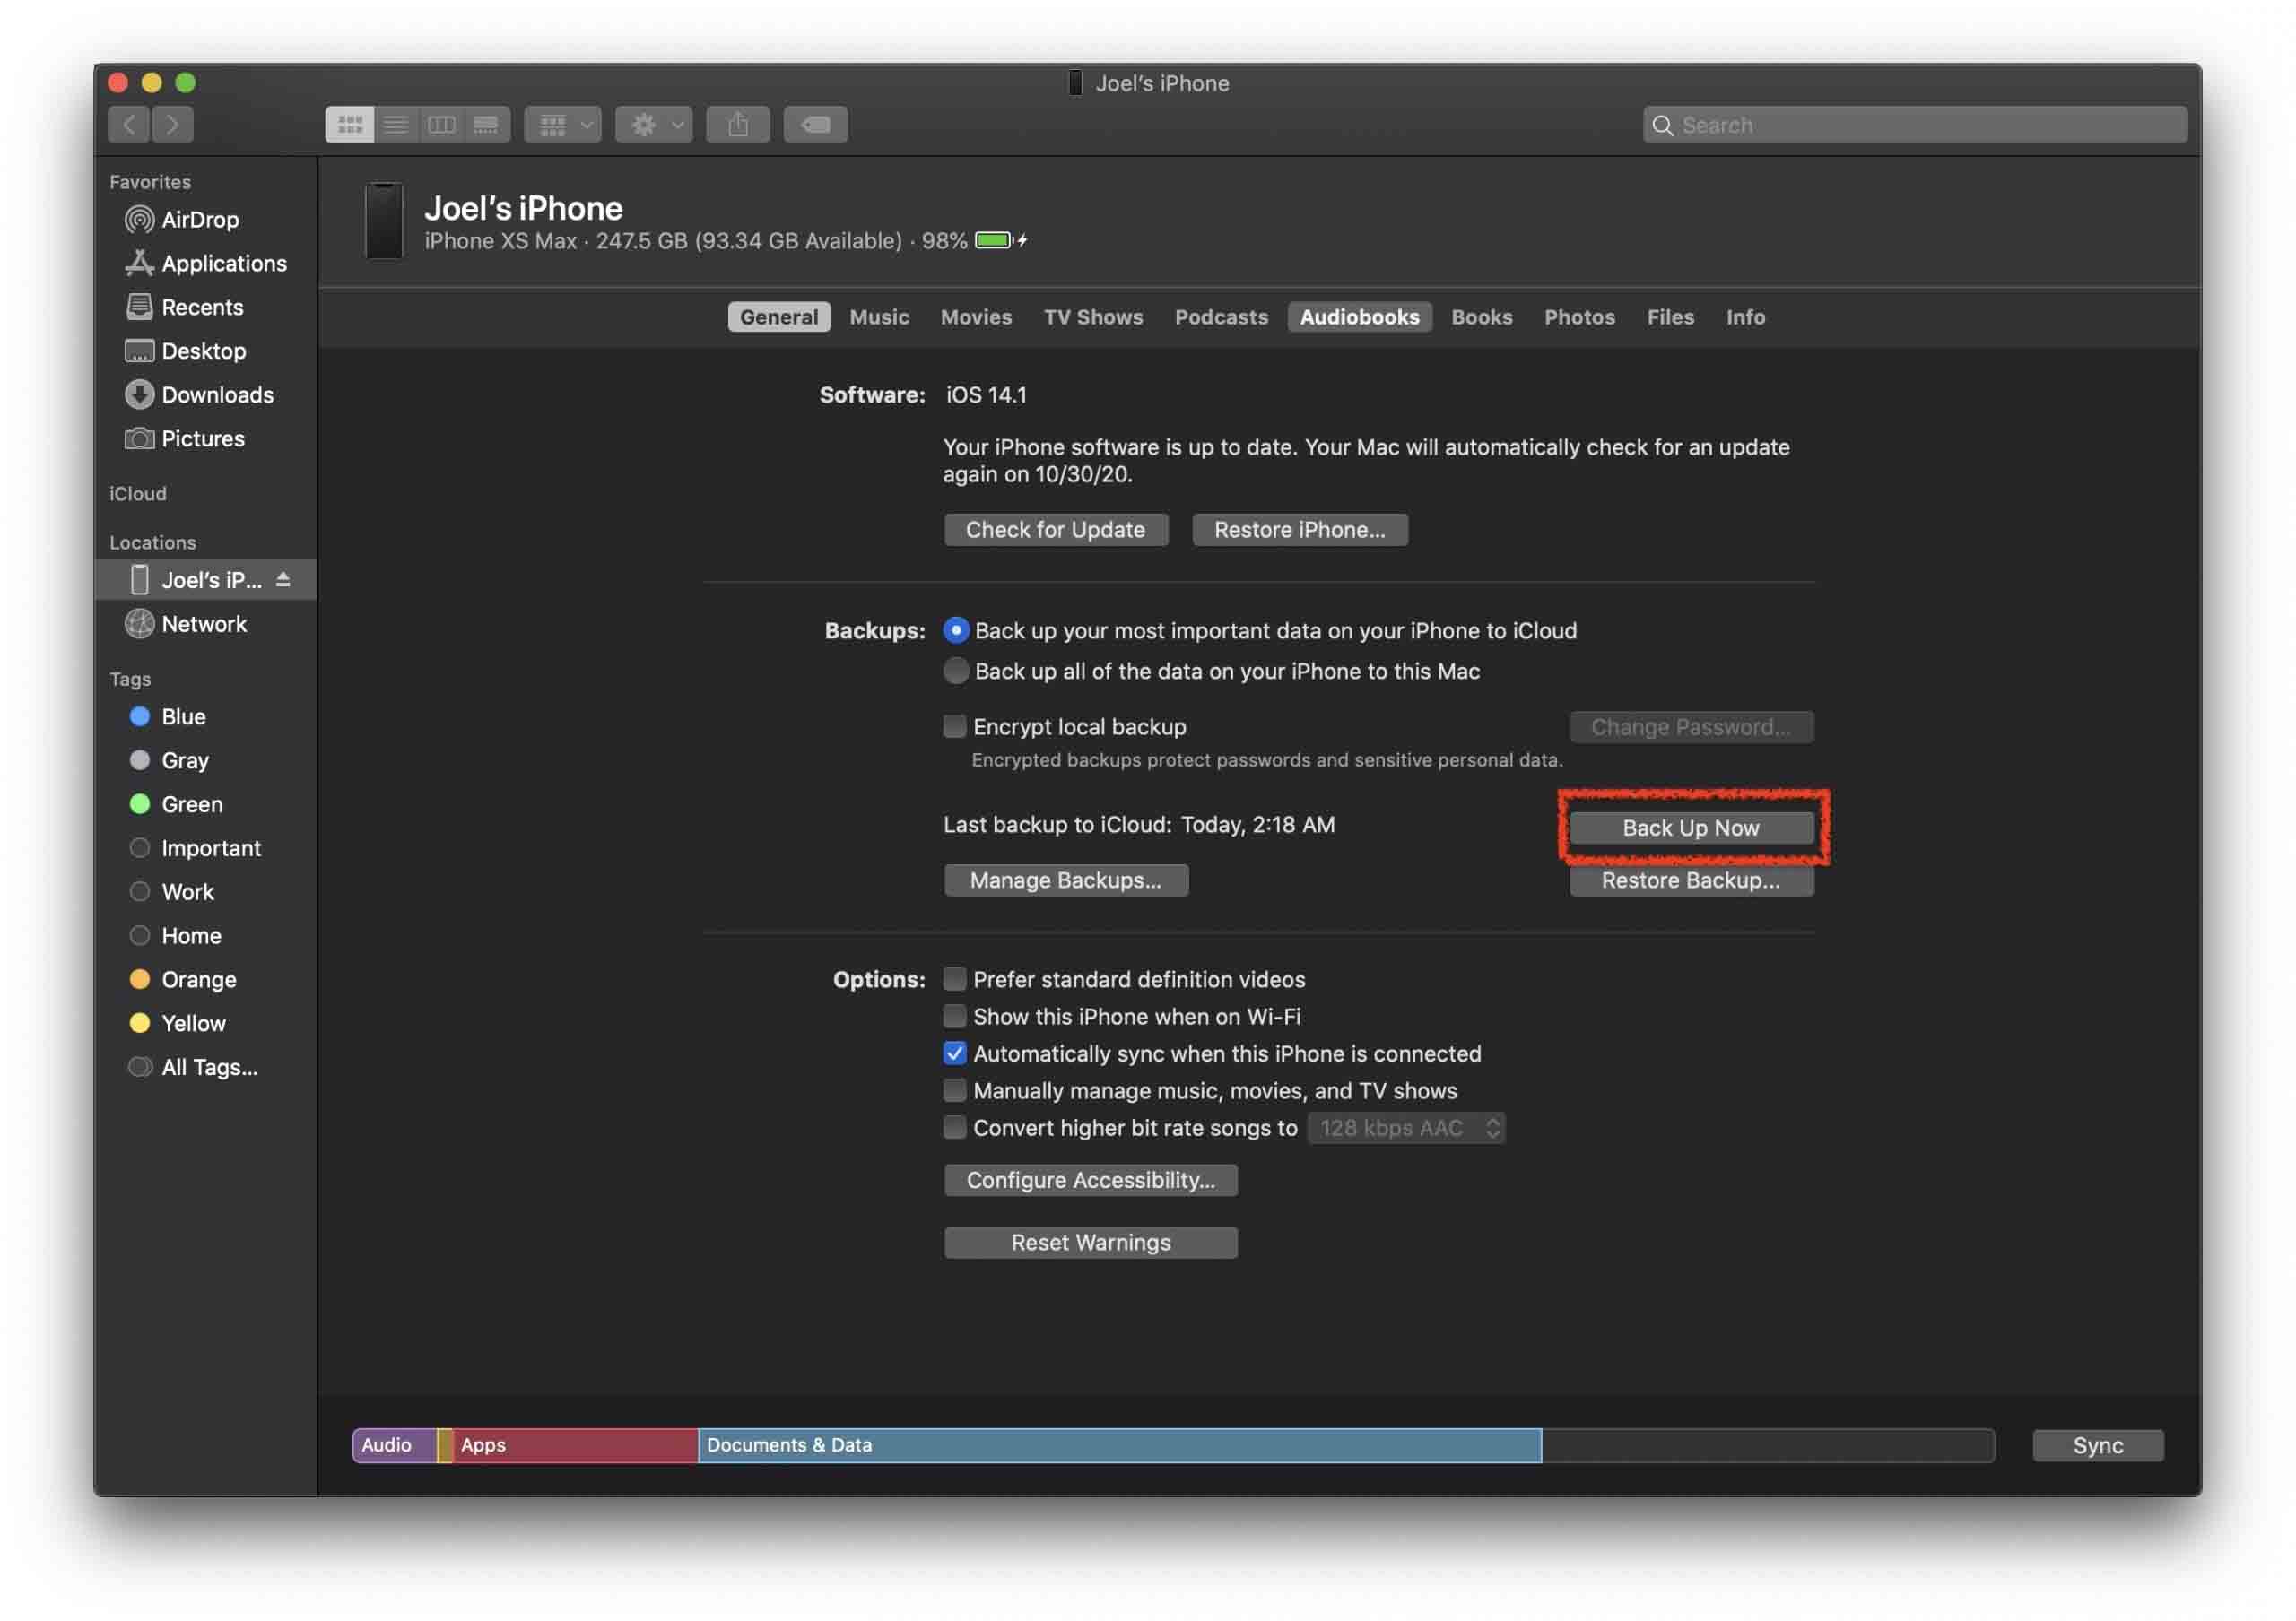Eject Joel's iPhone from the sidebar

283,580
